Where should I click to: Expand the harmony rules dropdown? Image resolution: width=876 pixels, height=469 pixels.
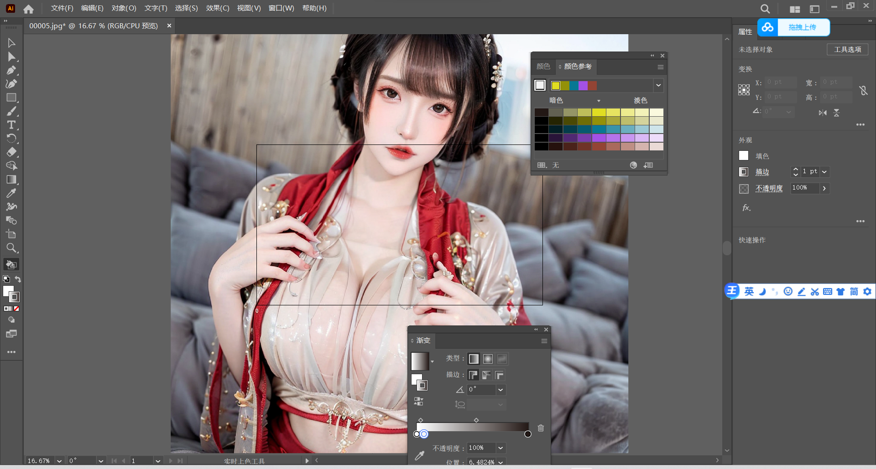click(x=658, y=85)
